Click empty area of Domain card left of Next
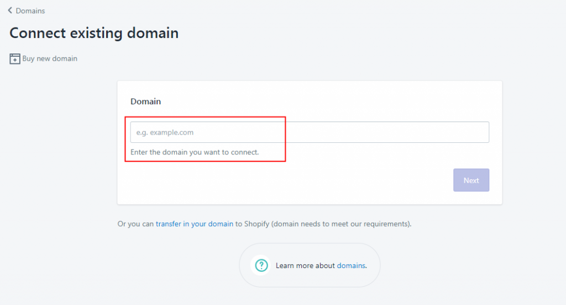 click(289, 180)
